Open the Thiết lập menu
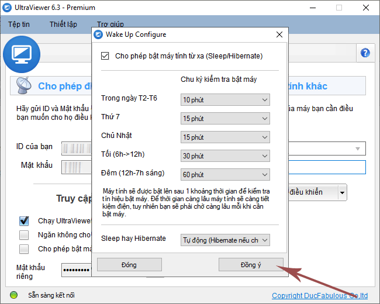Screen dimensions: 380x304 point(63,25)
